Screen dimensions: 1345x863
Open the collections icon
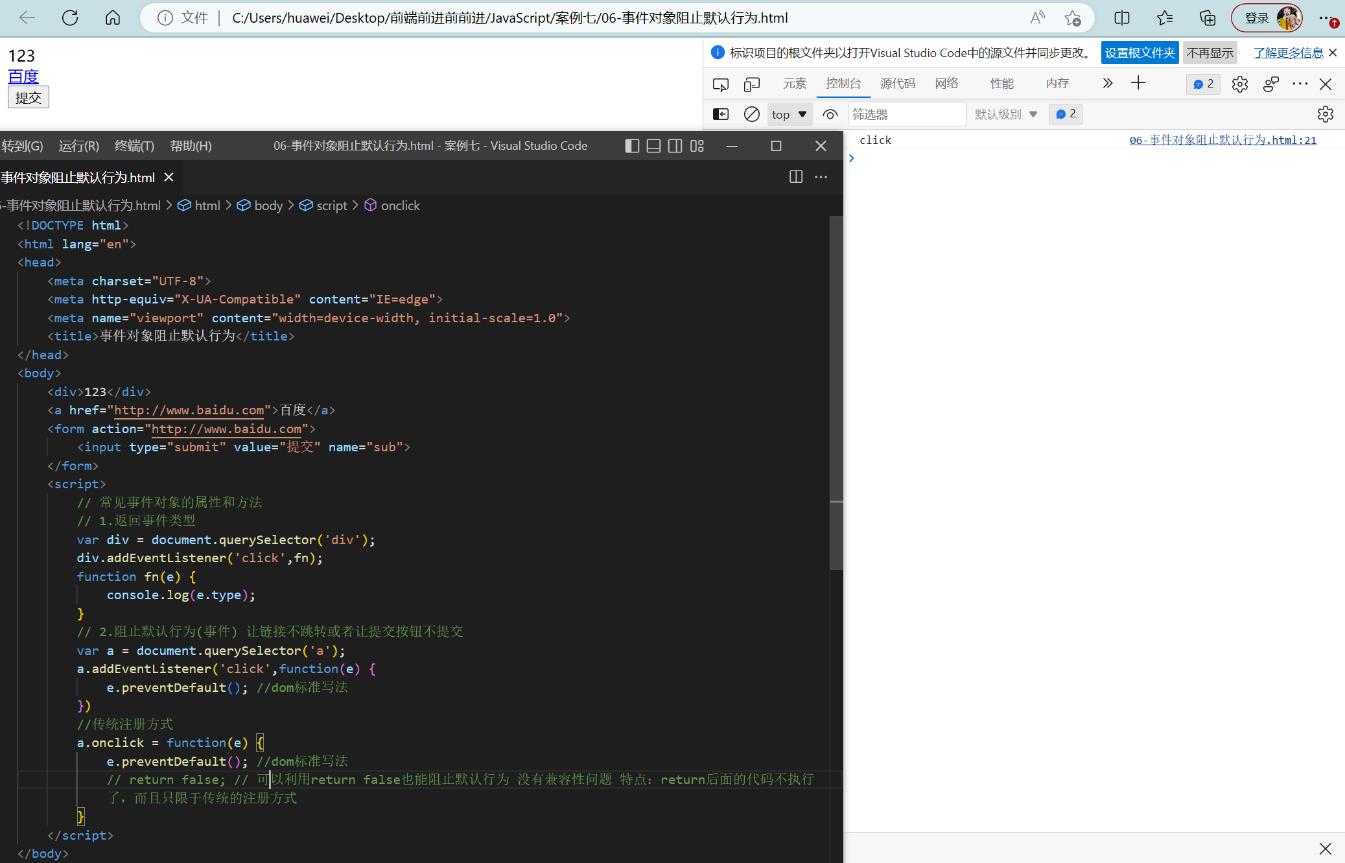[x=1208, y=18]
